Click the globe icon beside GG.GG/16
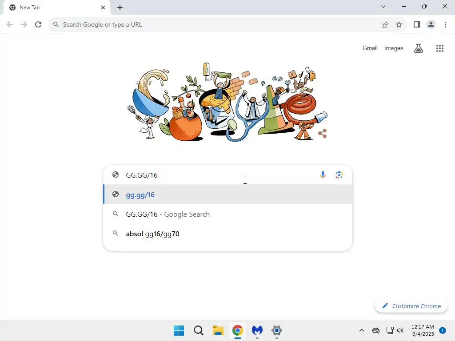The width and height of the screenshot is (455, 341). (116, 174)
